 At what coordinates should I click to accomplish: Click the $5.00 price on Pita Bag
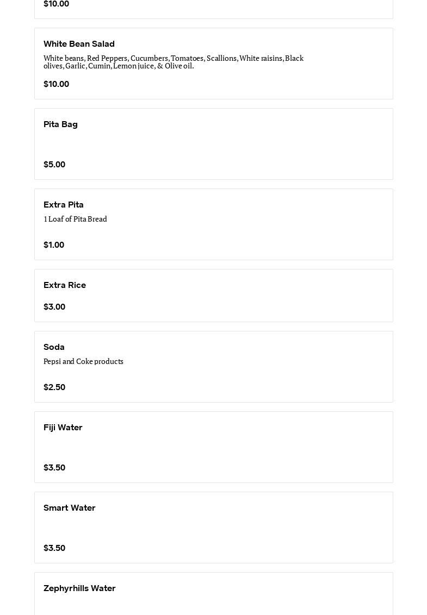(x=54, y=165)
